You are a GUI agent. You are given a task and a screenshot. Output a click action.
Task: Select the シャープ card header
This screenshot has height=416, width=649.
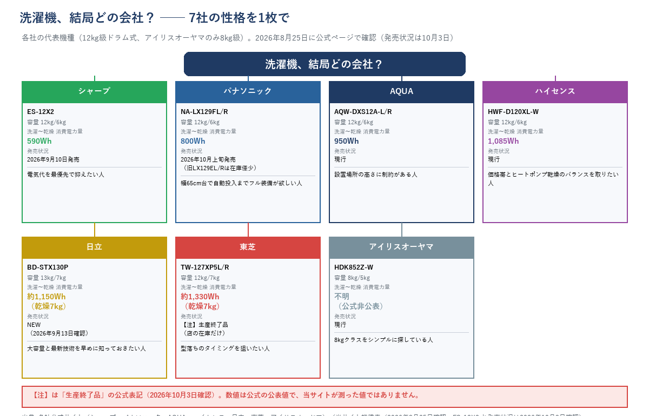tap(94, 91)
